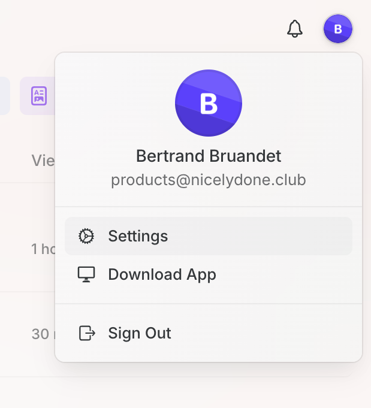Image resolution: width=371 pixels, height=408 pixels.
Task: Click the Settings gear icon
Action: tap(86, 236)
